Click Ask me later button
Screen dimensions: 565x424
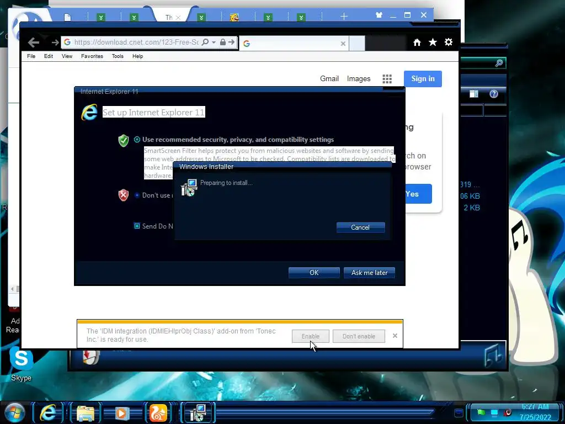pyautogui.click(x=369, y=273)
